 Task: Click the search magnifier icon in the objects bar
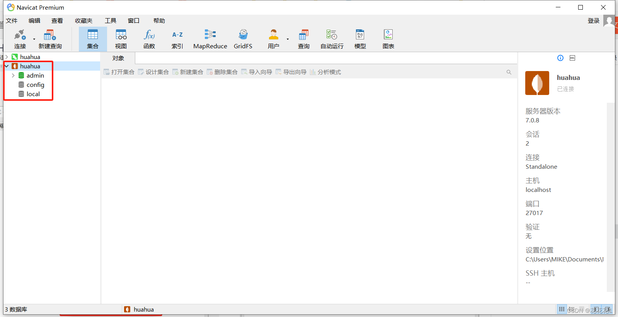tap(509, 72)
